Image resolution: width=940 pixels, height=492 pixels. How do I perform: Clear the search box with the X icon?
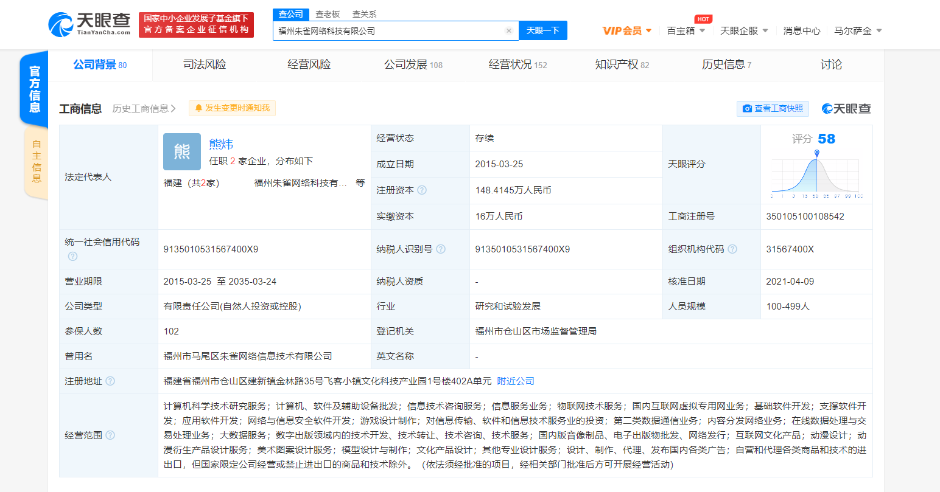pos(509,30)
